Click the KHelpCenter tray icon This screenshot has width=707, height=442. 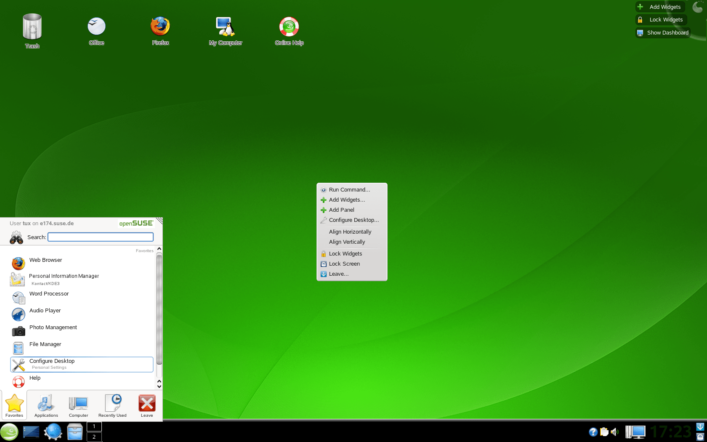[x=593, y=432]
